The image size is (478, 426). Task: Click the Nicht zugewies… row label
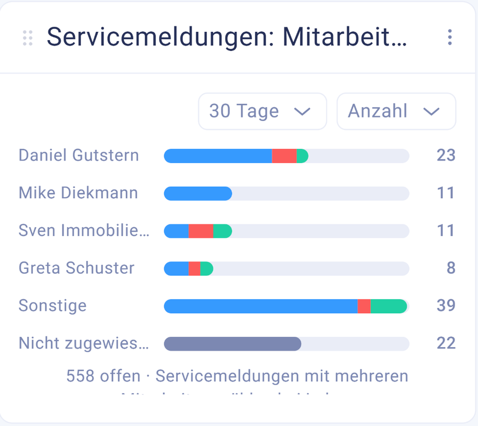click(84, 343)
